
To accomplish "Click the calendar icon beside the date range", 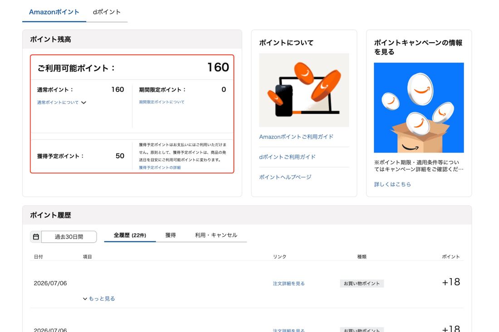I will point(36,237).
